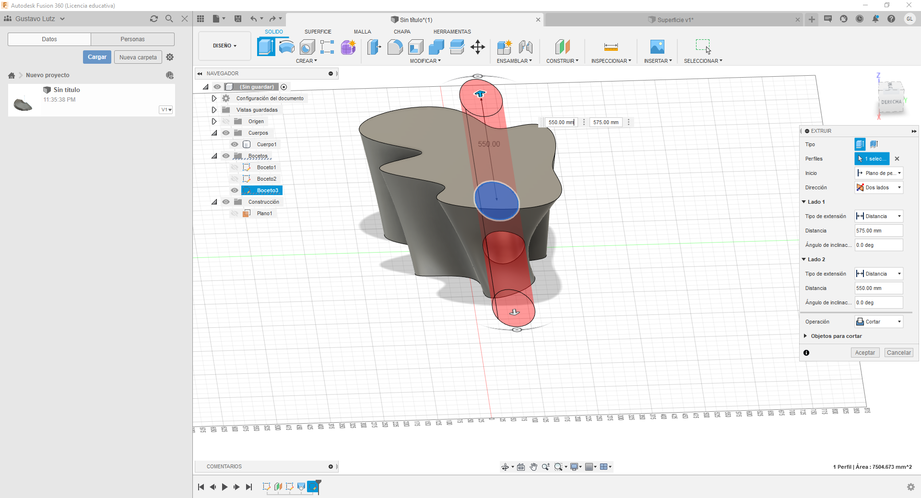Open the MODIFICAR menu
The image size is (921, 498).
tap(425, 61)
